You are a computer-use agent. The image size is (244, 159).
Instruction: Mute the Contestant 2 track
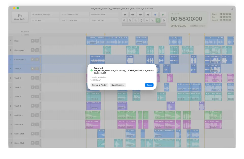[x=33, y=59]
